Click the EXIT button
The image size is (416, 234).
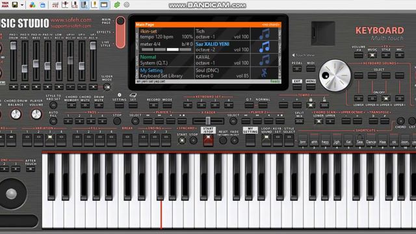(x=297, y=86)
